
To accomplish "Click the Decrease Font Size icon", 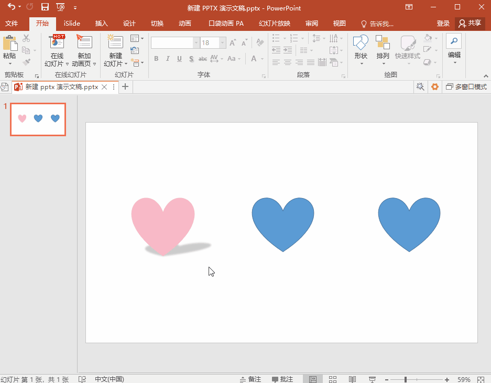I will point(244,42).
